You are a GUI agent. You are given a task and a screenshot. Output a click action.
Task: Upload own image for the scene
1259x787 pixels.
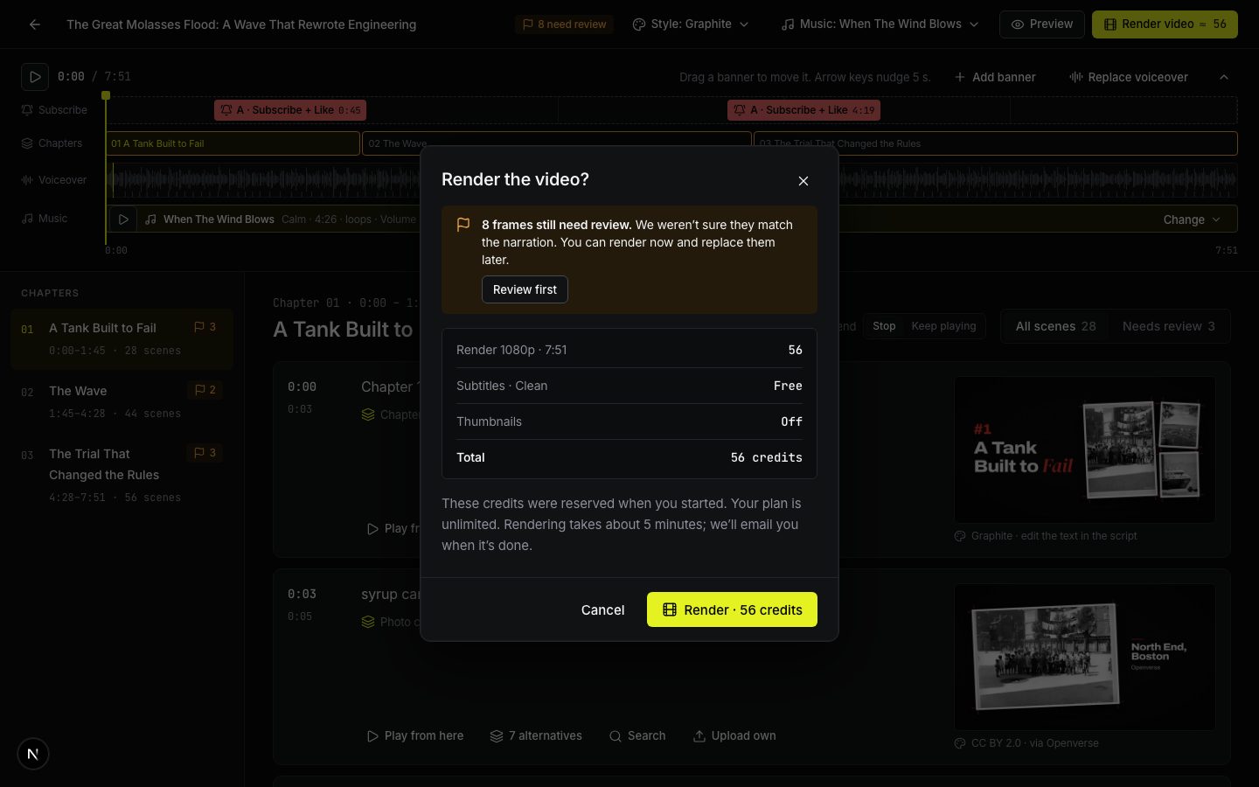(x=734, y=736)
